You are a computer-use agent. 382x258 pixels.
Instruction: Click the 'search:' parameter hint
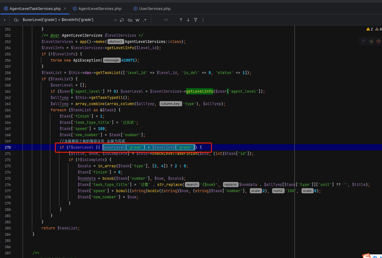192,185
